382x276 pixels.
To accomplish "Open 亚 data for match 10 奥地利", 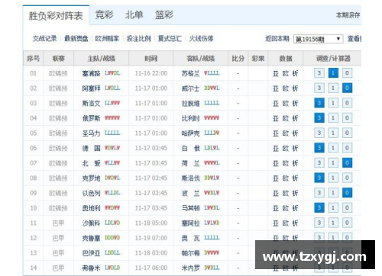I will [x=276, y=208].
